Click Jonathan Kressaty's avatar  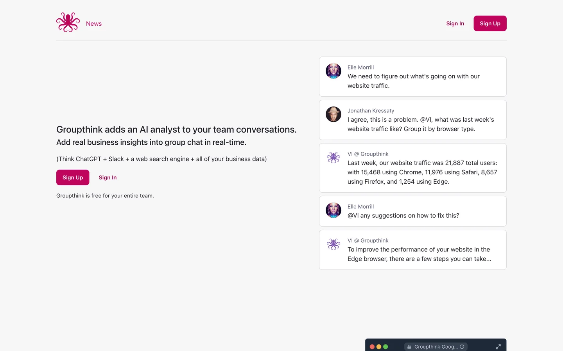click(333, 114)
